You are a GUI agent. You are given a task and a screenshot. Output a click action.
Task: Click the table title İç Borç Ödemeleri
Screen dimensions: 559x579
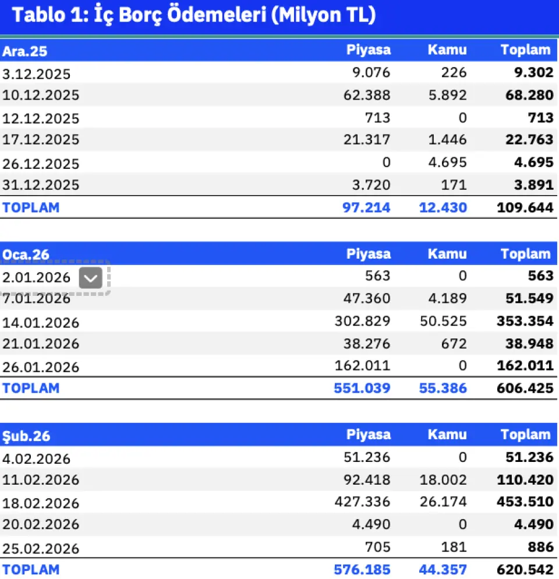pos(194,16)
